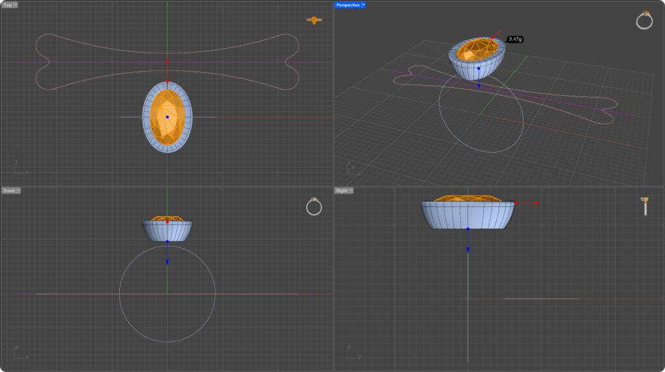This screenshot has height=372, width=665.
Task: Select the Right viewport title label
Action: [x=342, y=190]
